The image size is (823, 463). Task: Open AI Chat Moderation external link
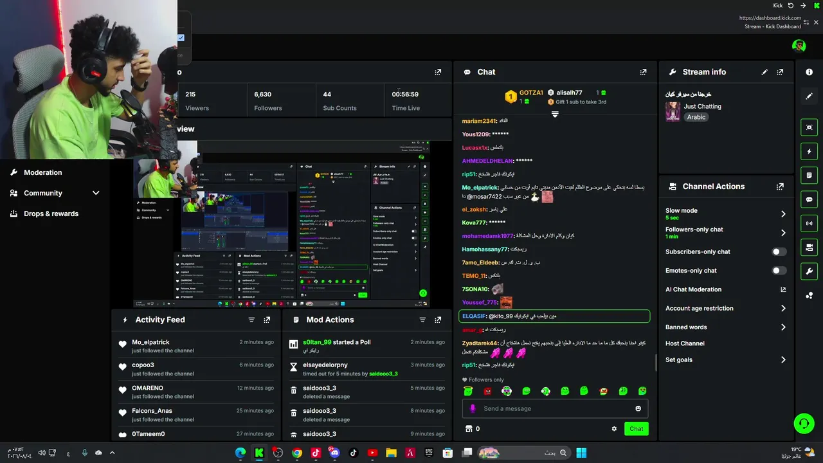pos(782,289)
